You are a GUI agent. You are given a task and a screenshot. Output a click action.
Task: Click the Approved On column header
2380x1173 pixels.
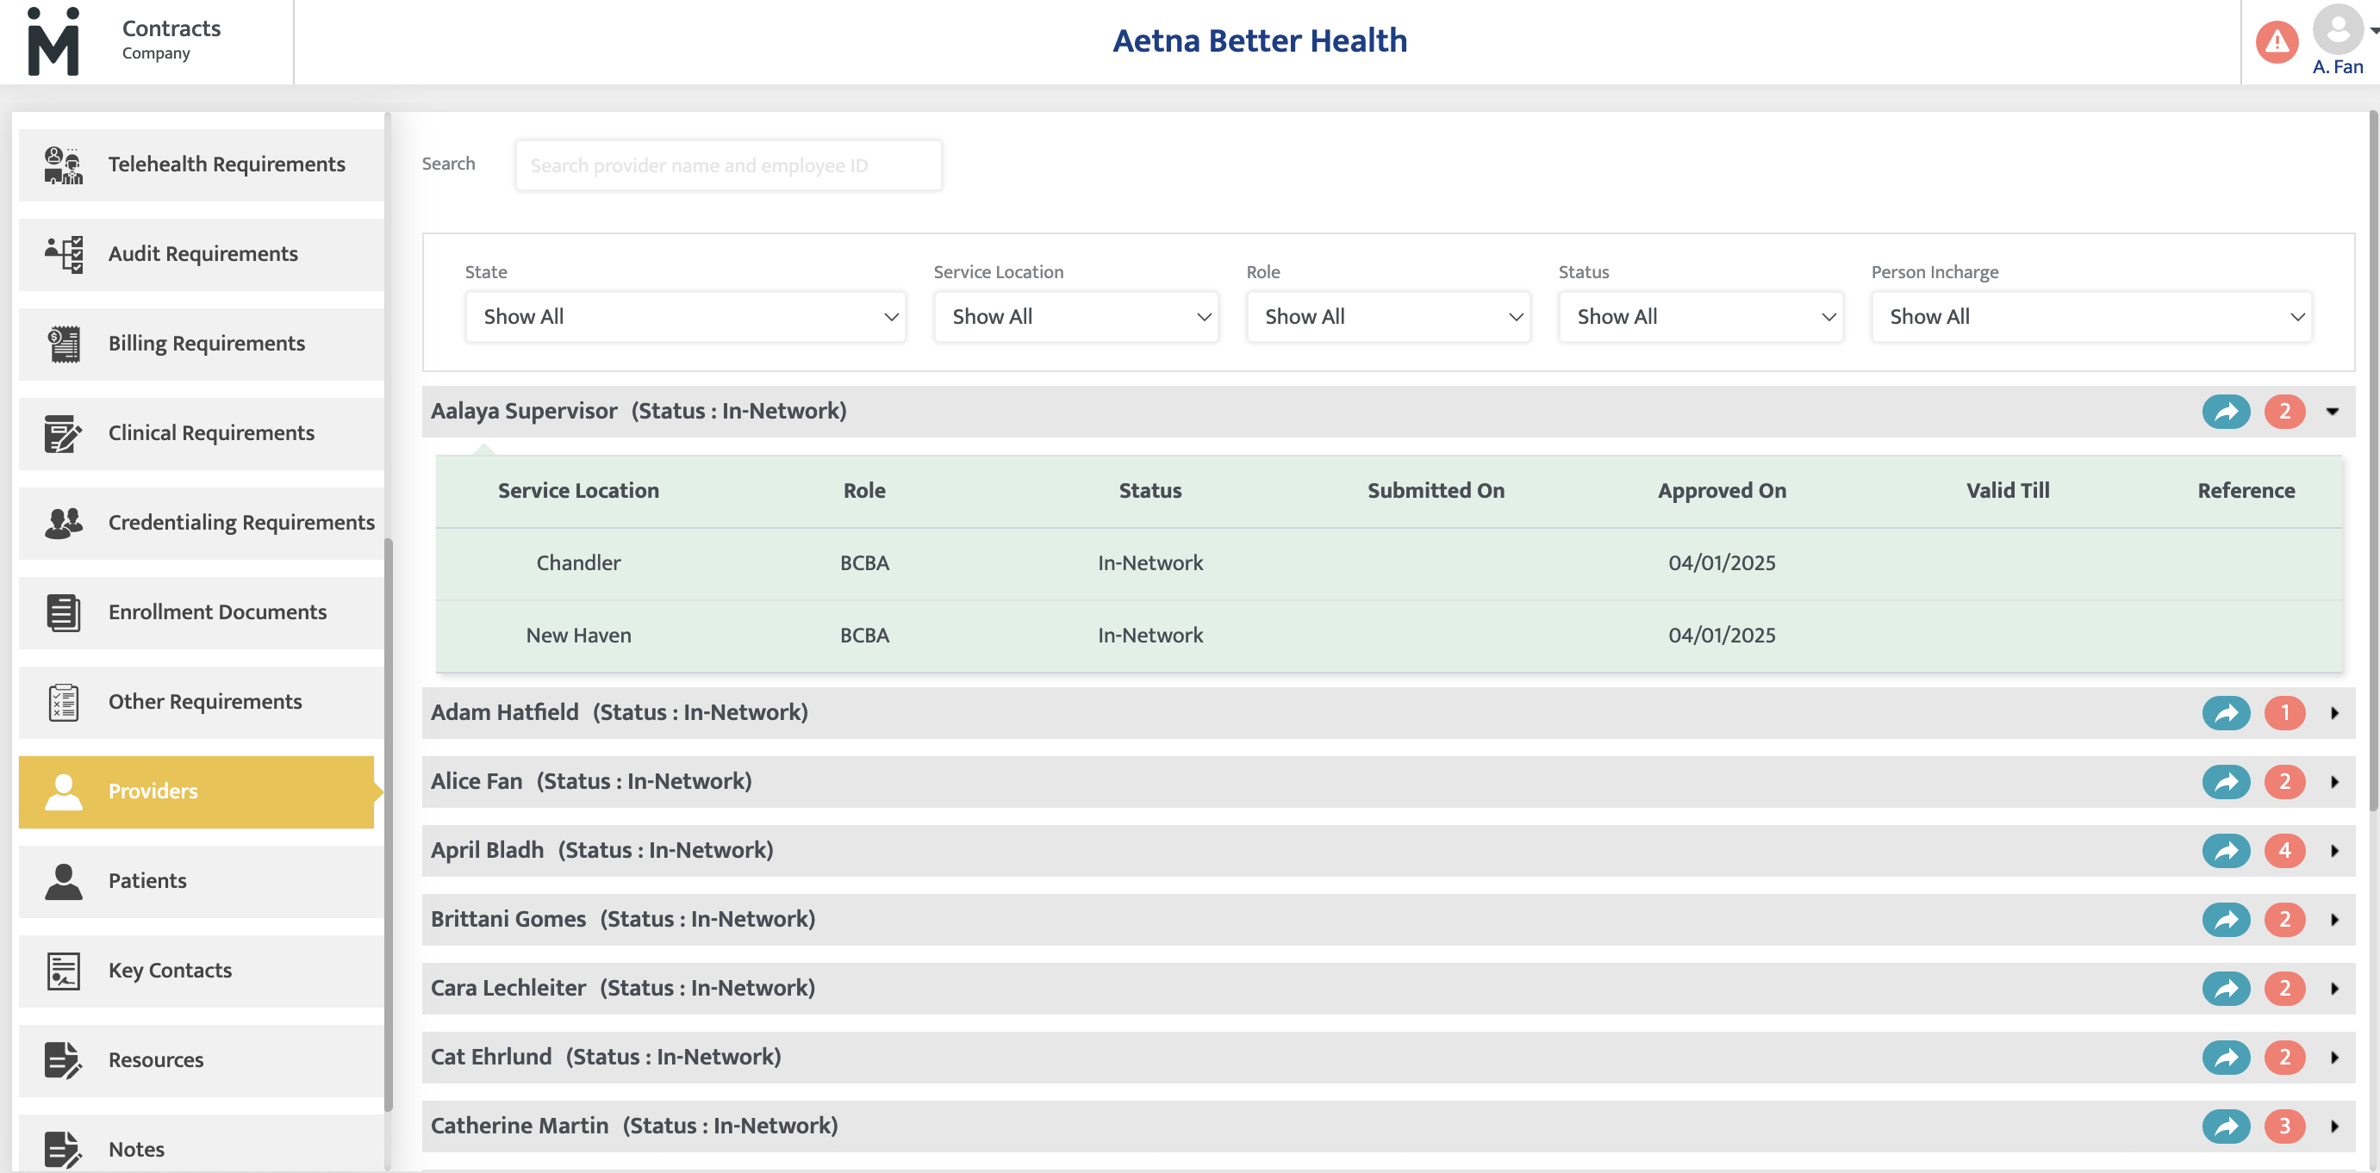(1722, 492)
